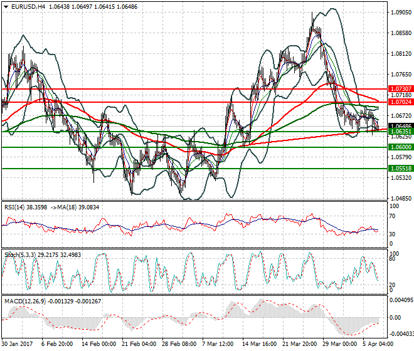
Task: Click the EURUSD,H4 chart title text
Action: pyautogui.click(x=28, y=7)
